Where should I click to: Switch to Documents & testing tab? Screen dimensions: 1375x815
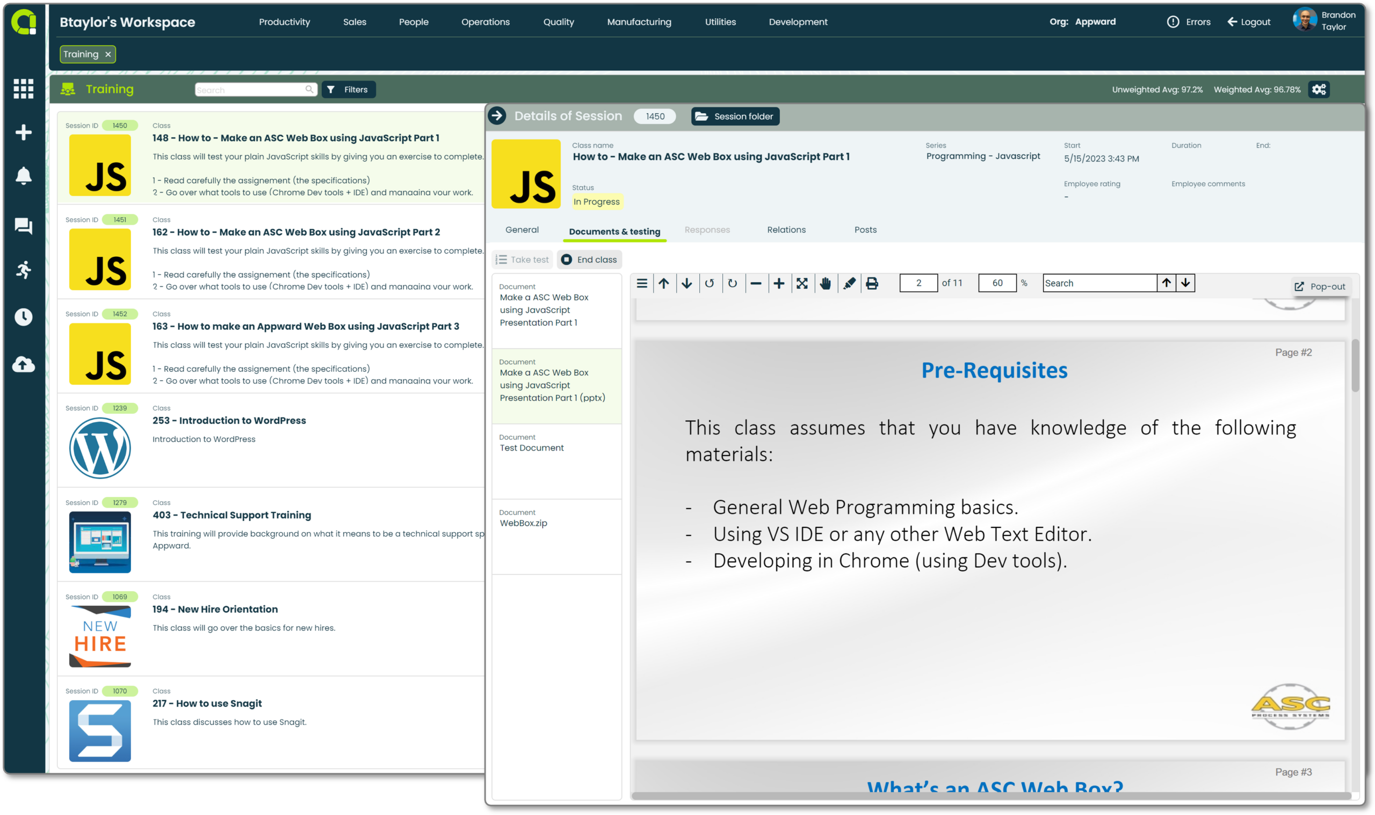[x=614, y=231]
